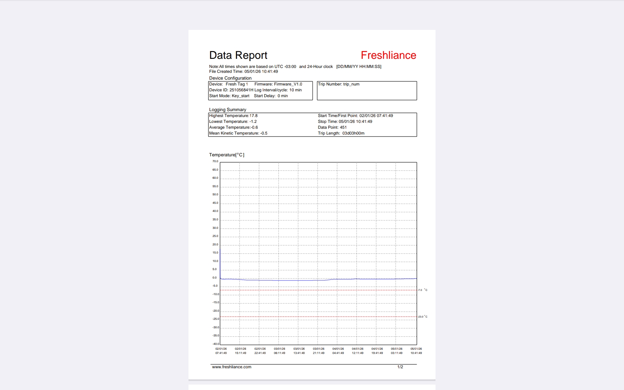Click the Logging Summary section title
The height and width of the screenshot is (390, 624).
pyautogui.click(x=227, y=110)
